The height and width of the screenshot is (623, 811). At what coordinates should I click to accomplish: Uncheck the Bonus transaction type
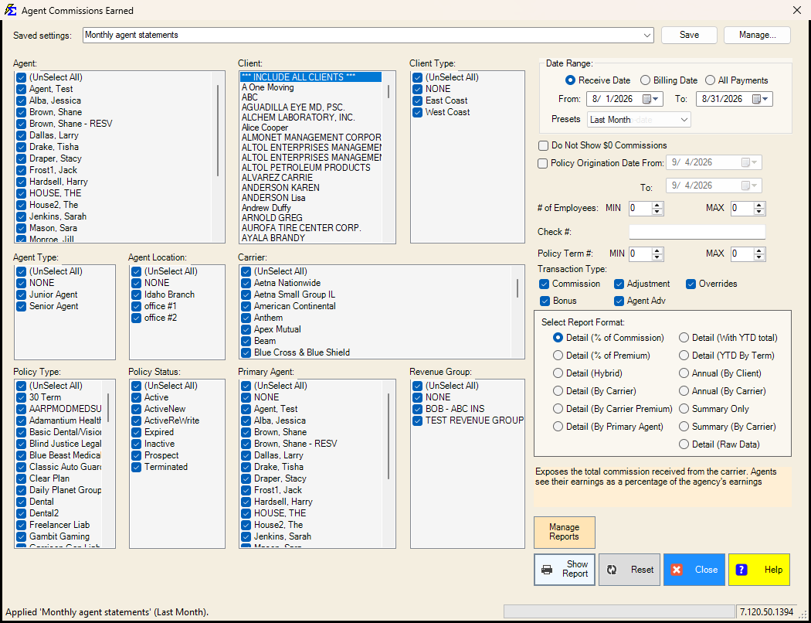(544, 301)
